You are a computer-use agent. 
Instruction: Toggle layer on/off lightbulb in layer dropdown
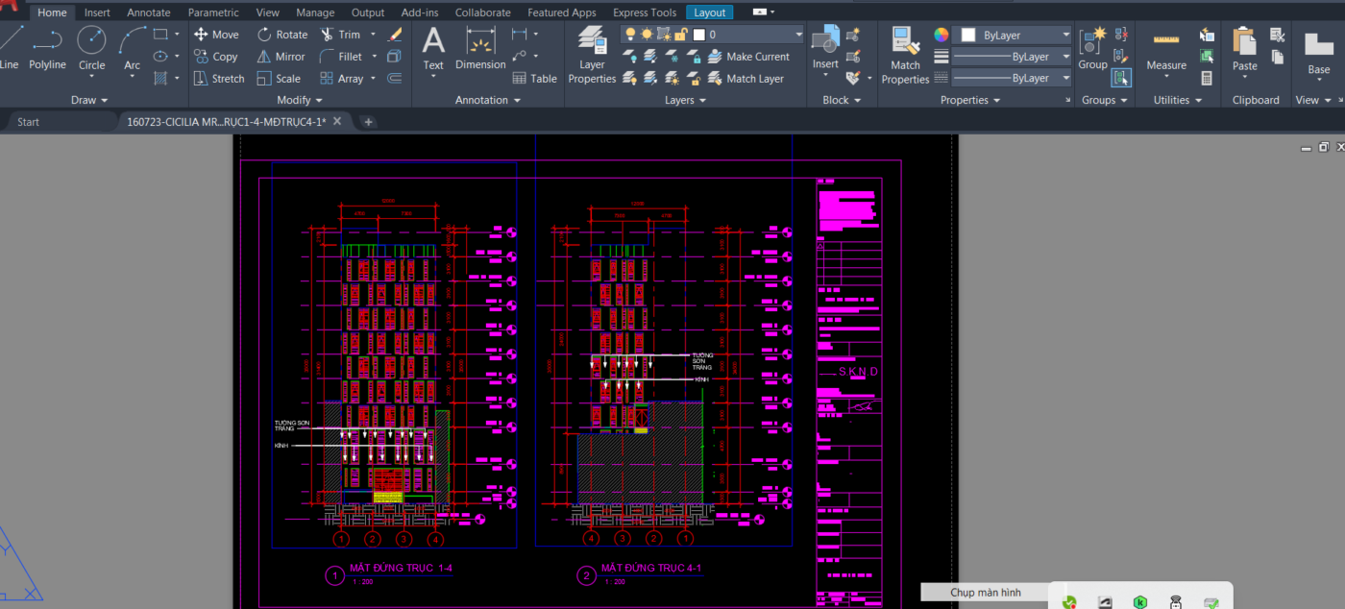click(630, 35)
